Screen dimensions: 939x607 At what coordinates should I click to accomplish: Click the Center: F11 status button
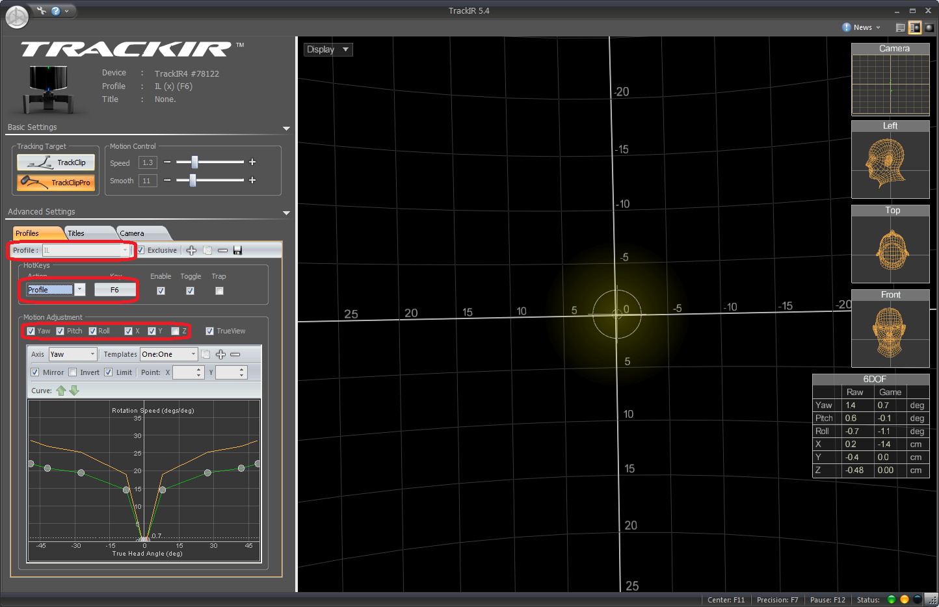click(x=726, y=600)
